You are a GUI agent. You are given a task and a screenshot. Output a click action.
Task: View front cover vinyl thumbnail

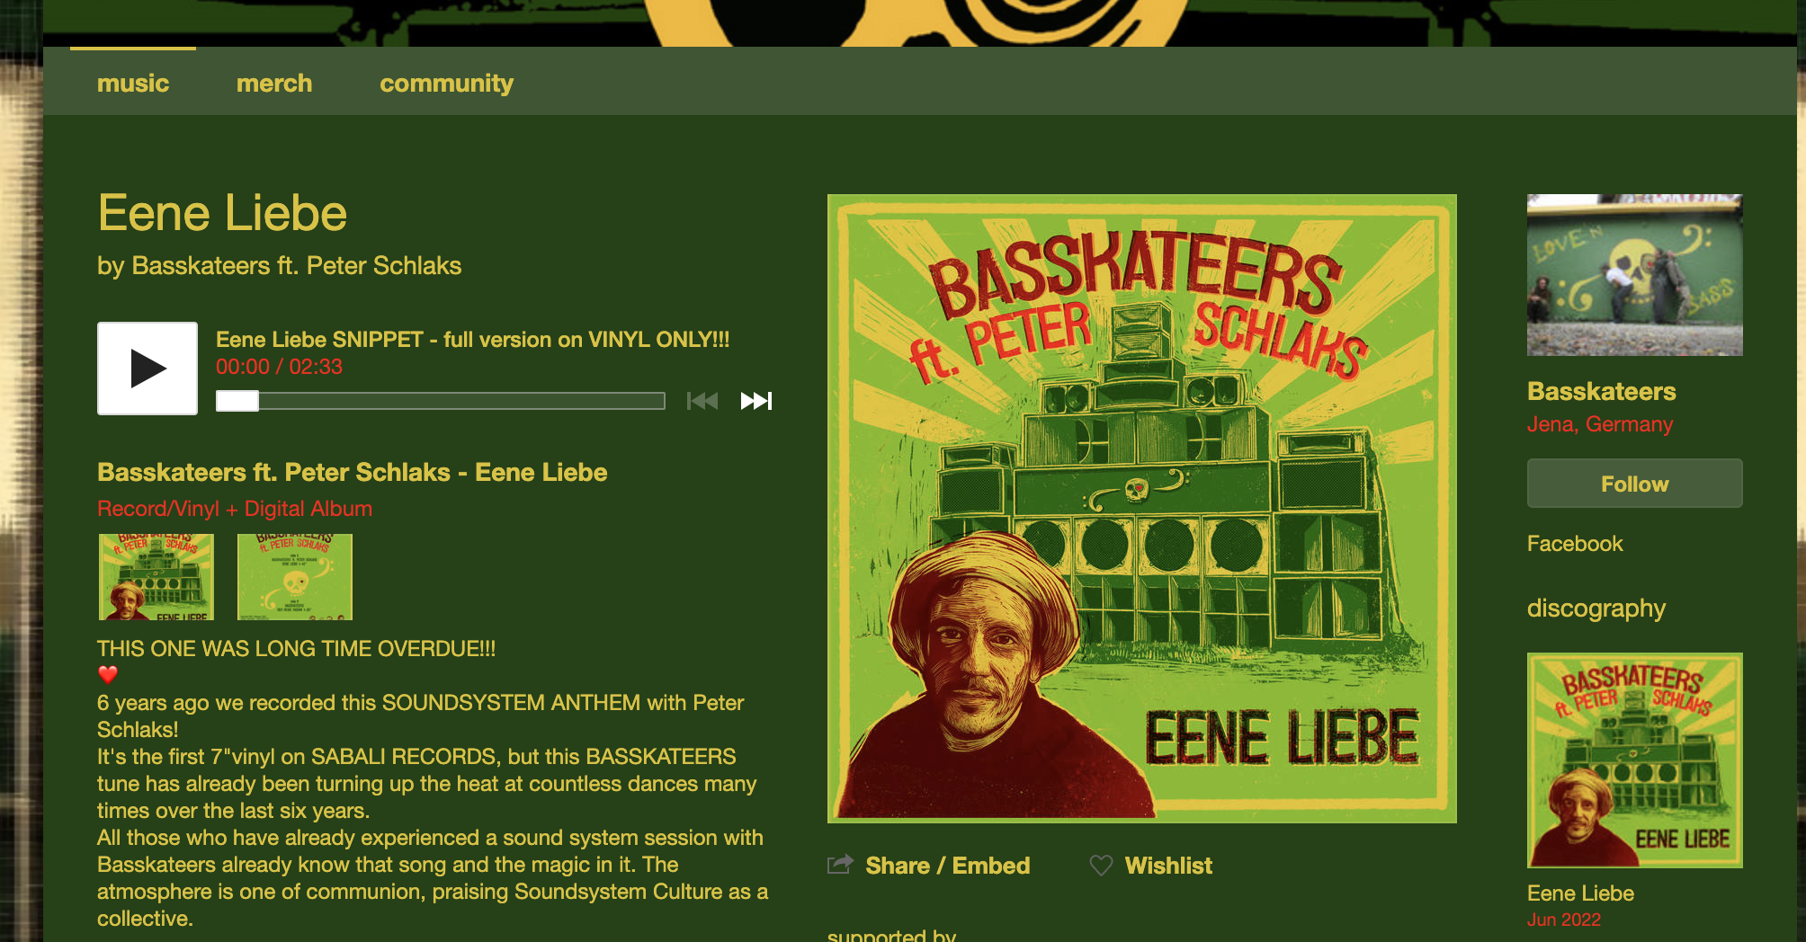click(x=156, y=577)
